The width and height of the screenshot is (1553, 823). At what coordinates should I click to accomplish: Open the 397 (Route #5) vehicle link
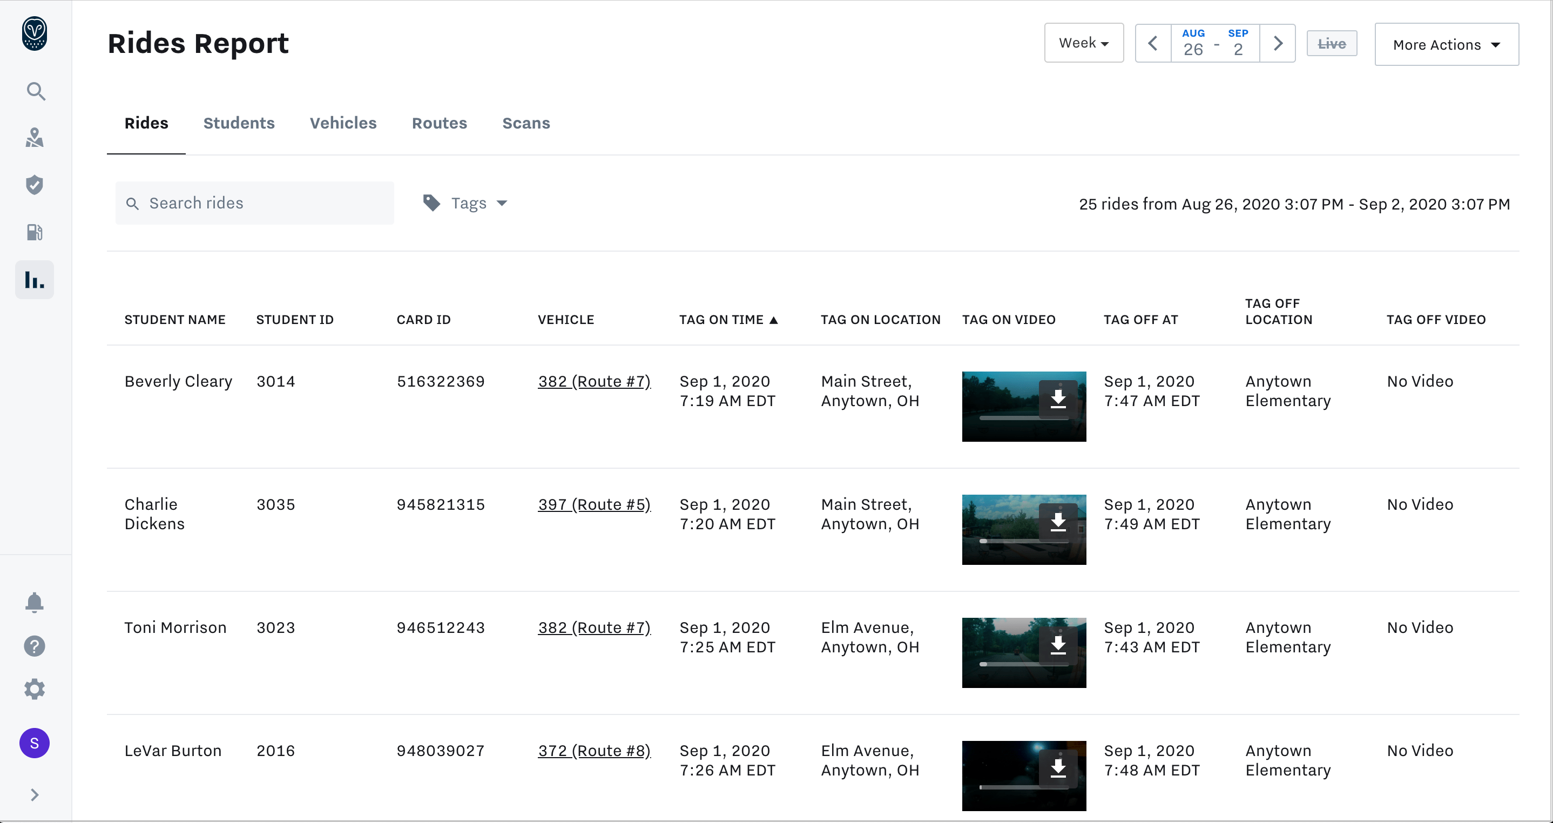point(594,504)
